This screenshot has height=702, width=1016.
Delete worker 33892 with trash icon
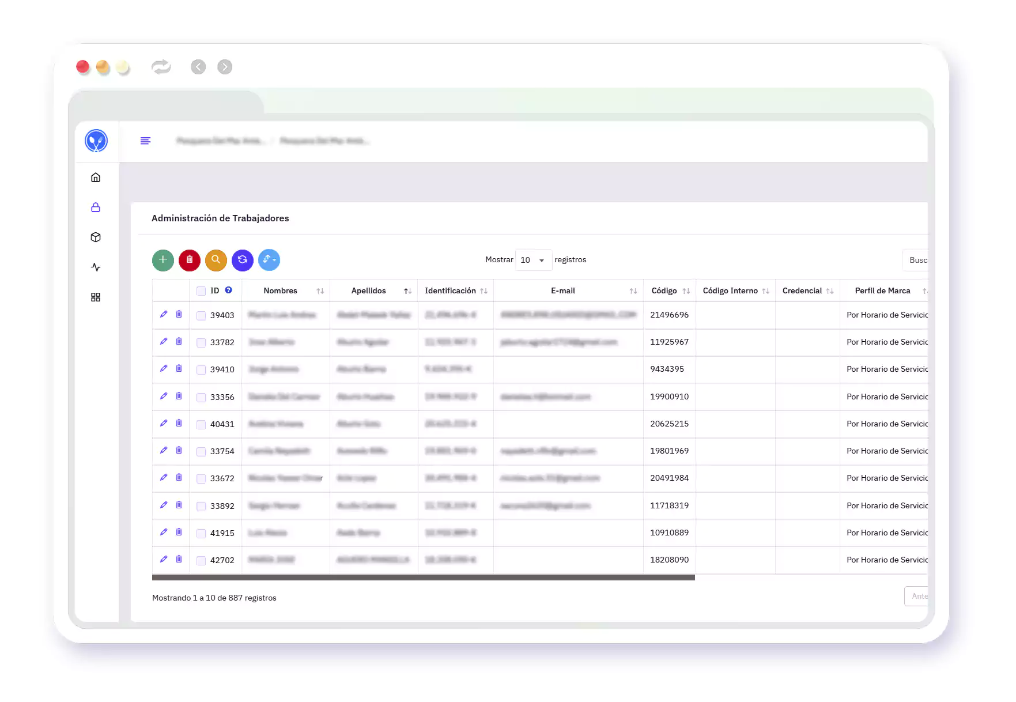pyautogui.click(x=179, y=505)
